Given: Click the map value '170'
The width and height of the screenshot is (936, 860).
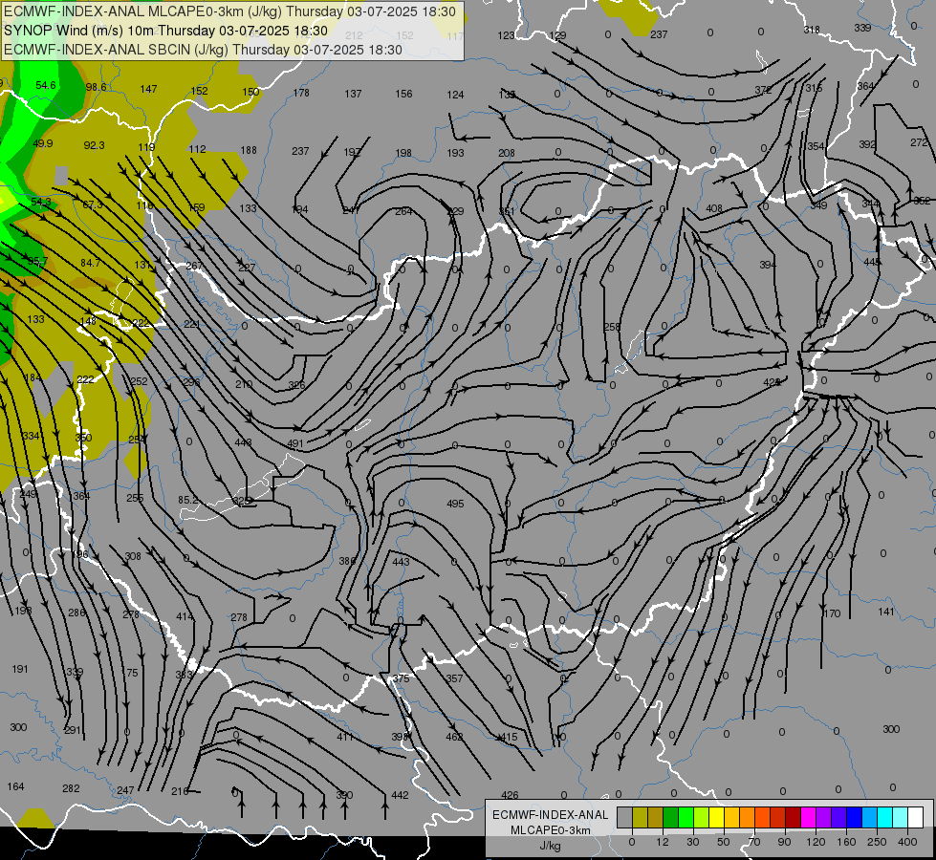Looking at the screenshot, I should coord(832,613).
